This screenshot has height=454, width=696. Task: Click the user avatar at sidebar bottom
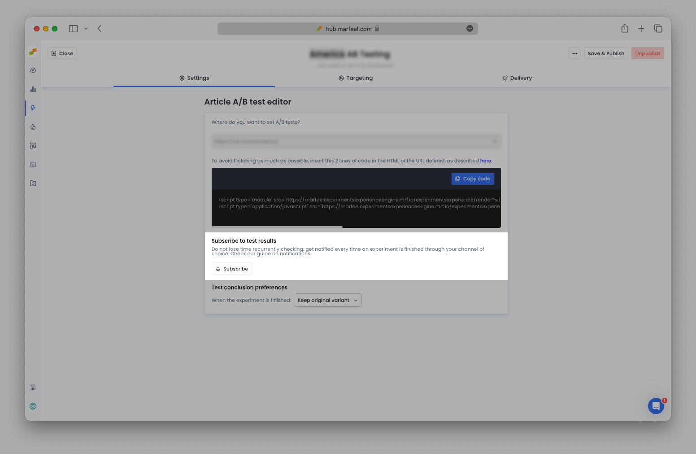click(33, 406)
